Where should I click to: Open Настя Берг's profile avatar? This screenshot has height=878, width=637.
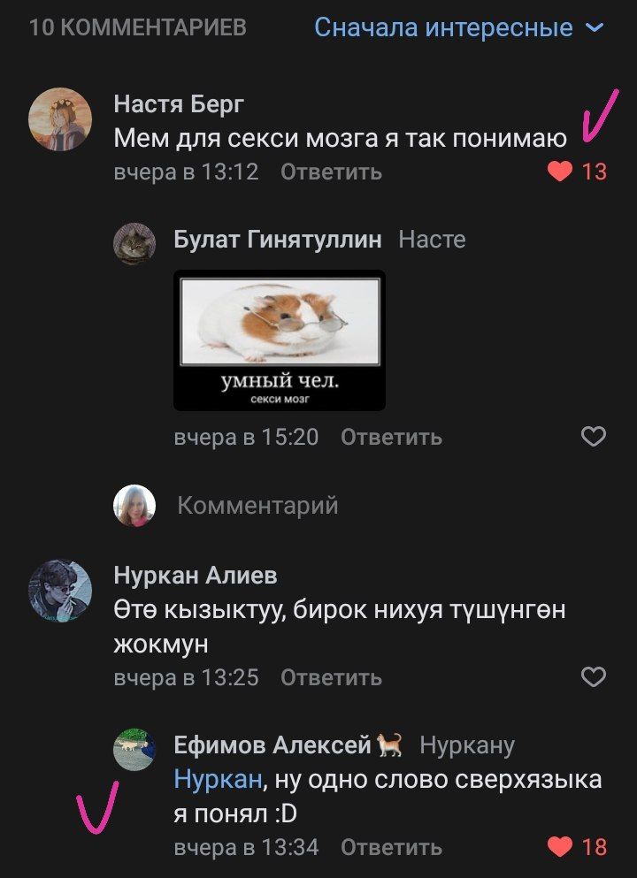[x=60, y=119]
